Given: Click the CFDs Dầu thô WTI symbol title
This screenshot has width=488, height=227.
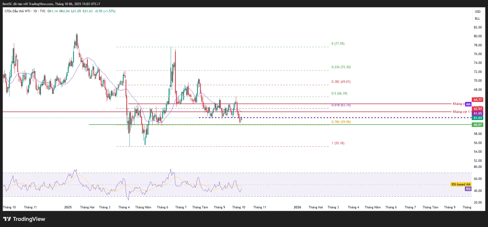Looking at the screenshot, I should 17,11.
